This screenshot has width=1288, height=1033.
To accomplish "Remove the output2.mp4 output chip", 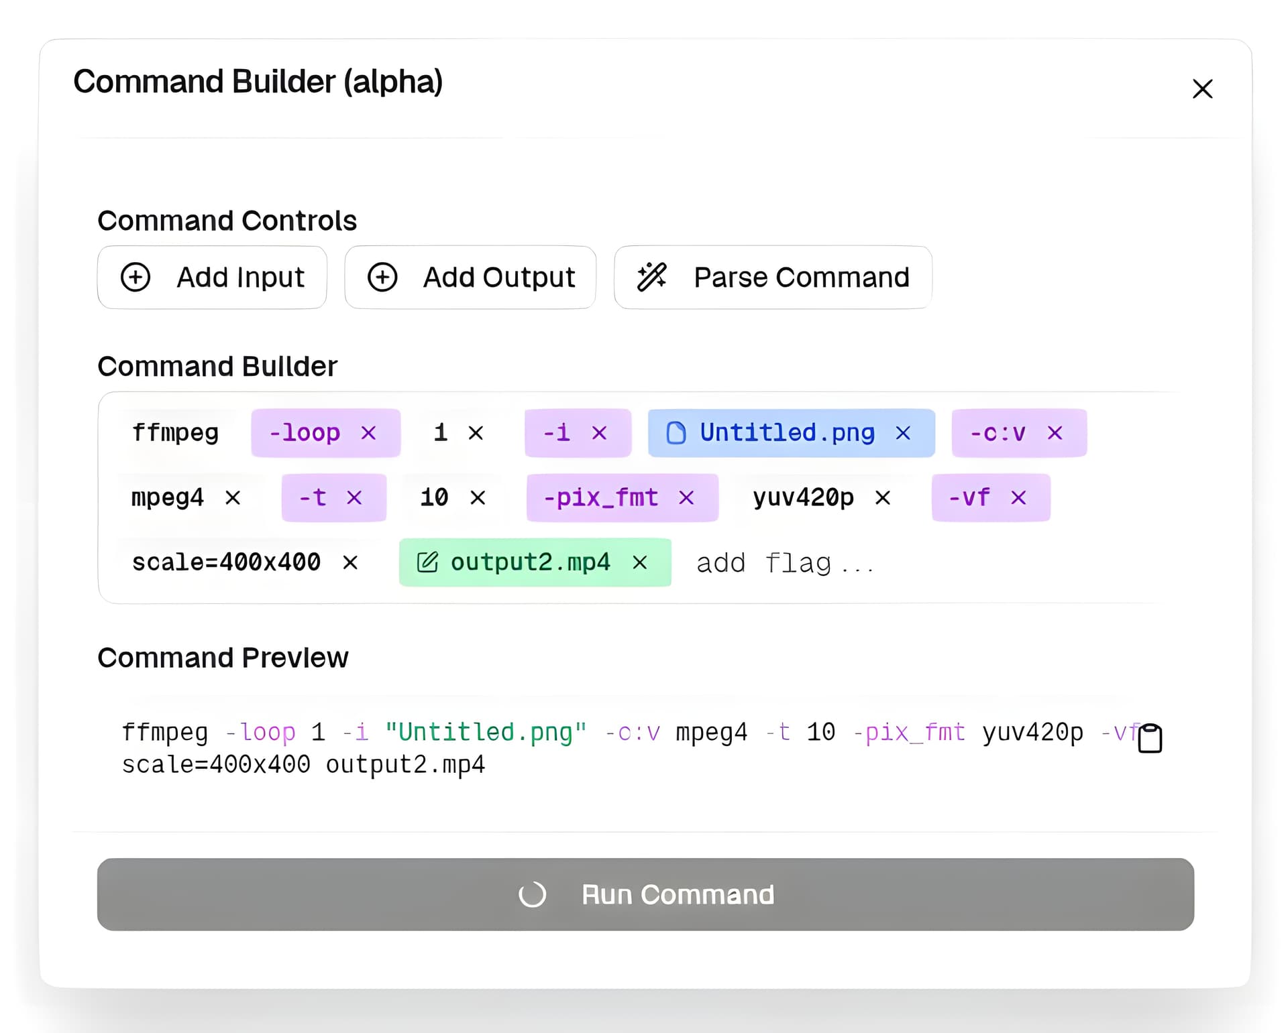I will [639, 562].
